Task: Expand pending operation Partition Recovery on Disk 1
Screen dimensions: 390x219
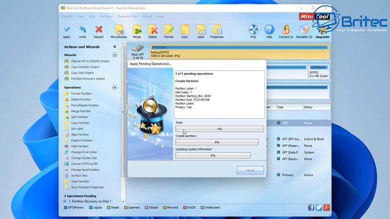Action: (65, 201)
